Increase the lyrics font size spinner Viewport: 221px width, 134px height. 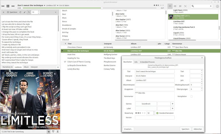(x=38, y=11)
